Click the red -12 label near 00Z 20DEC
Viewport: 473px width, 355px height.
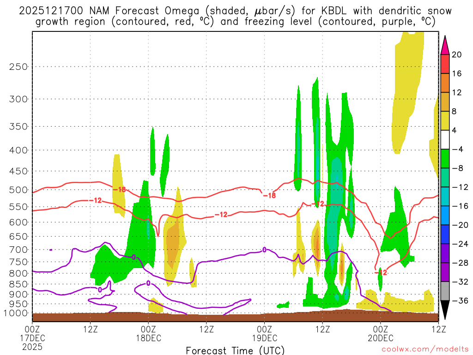pos(381,273)
